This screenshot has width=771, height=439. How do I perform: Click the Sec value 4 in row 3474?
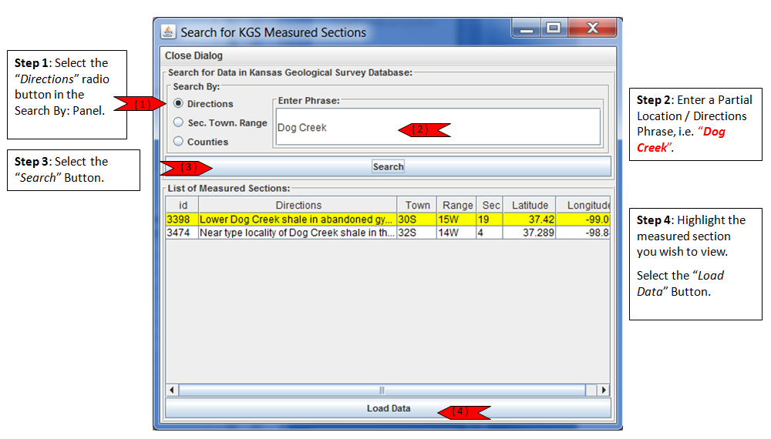[490, 233]
